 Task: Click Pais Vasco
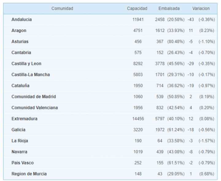click(x=22, y=163)
